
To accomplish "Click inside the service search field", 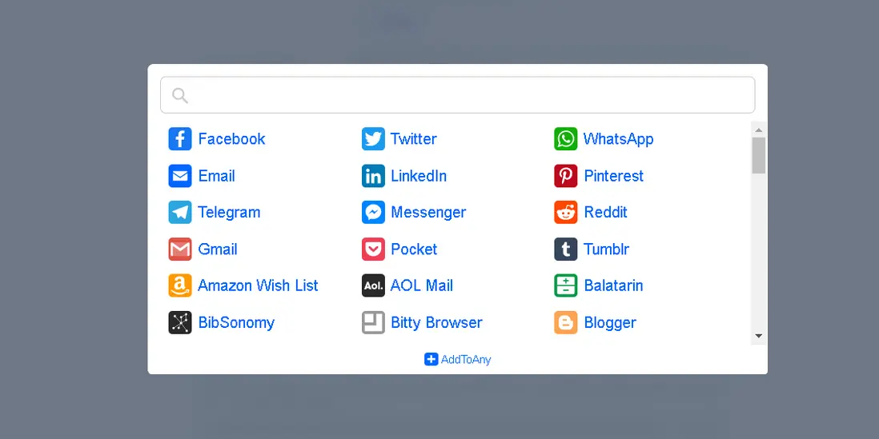I will point(457,95).
